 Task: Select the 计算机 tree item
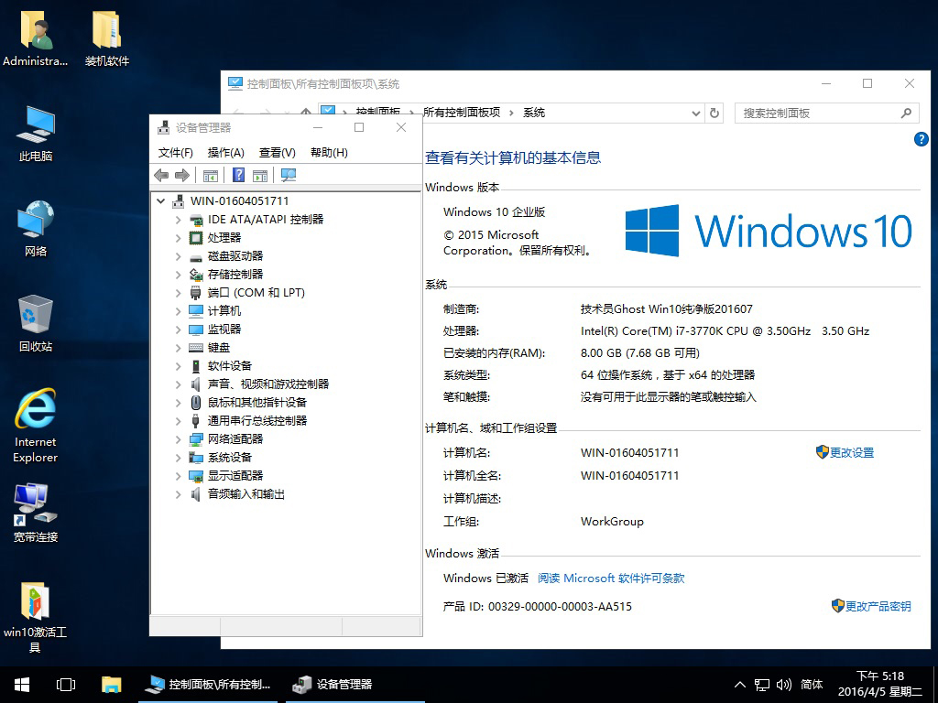(224, 311)
